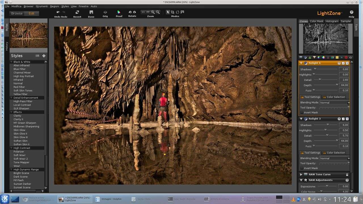Open the Proof color preview tool
Viewport: 363px width, 204px height.
pos(119,12)
